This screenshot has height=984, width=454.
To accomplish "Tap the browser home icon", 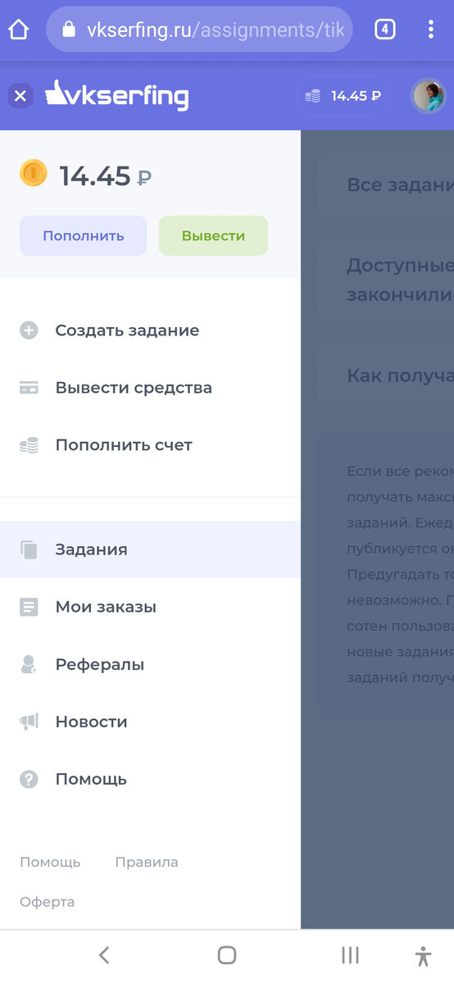I will coord(18,30).
